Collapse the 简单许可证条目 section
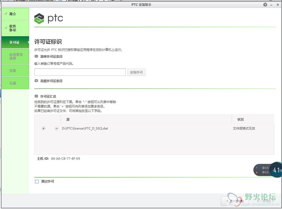Image resolution: width=282 pixels, height=209 pixels. pos(36,56)
